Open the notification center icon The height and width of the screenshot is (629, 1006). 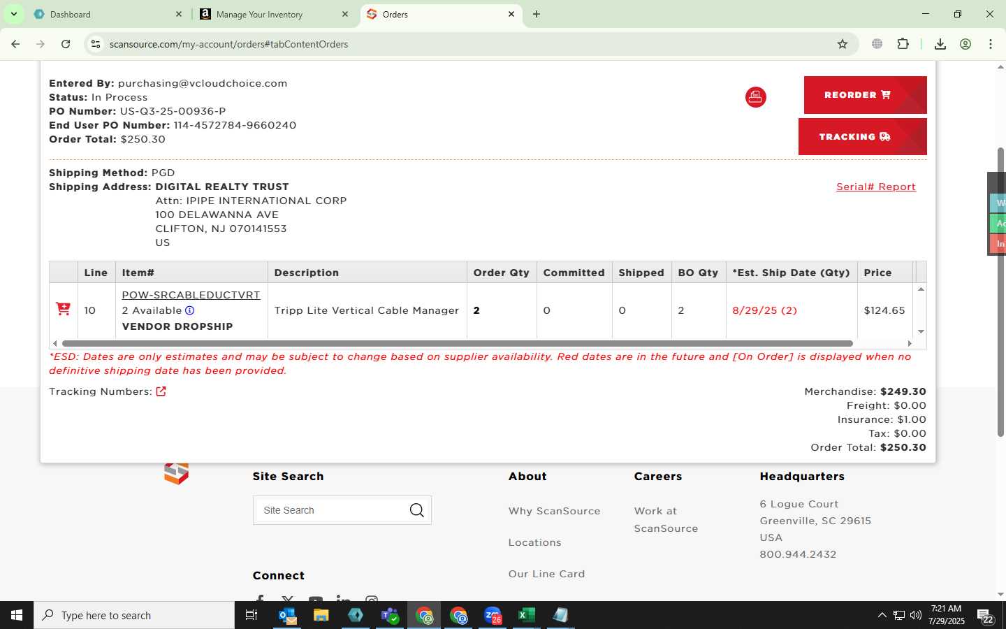(985, 616)
